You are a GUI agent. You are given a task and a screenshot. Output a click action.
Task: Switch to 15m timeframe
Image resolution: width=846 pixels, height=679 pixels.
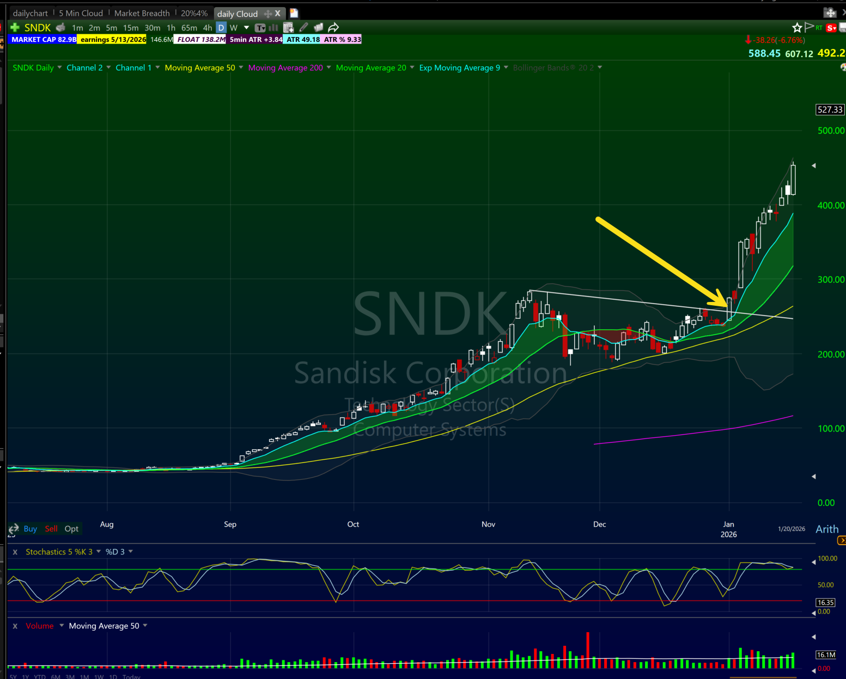(131, 28)
